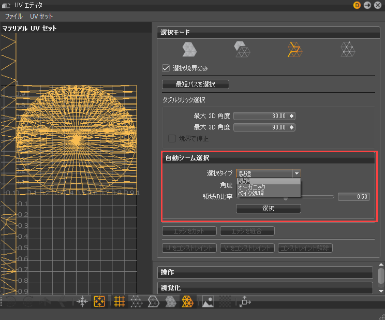This screenshot has height=320, width=385.
Task: Choose オーガニック from the dropdown list
Action: pyautogui.click(x=251, y=187)
